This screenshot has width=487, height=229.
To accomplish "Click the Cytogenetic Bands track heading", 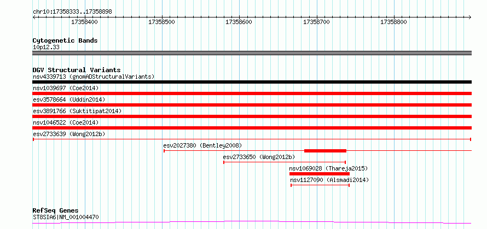I will (65, 40).
